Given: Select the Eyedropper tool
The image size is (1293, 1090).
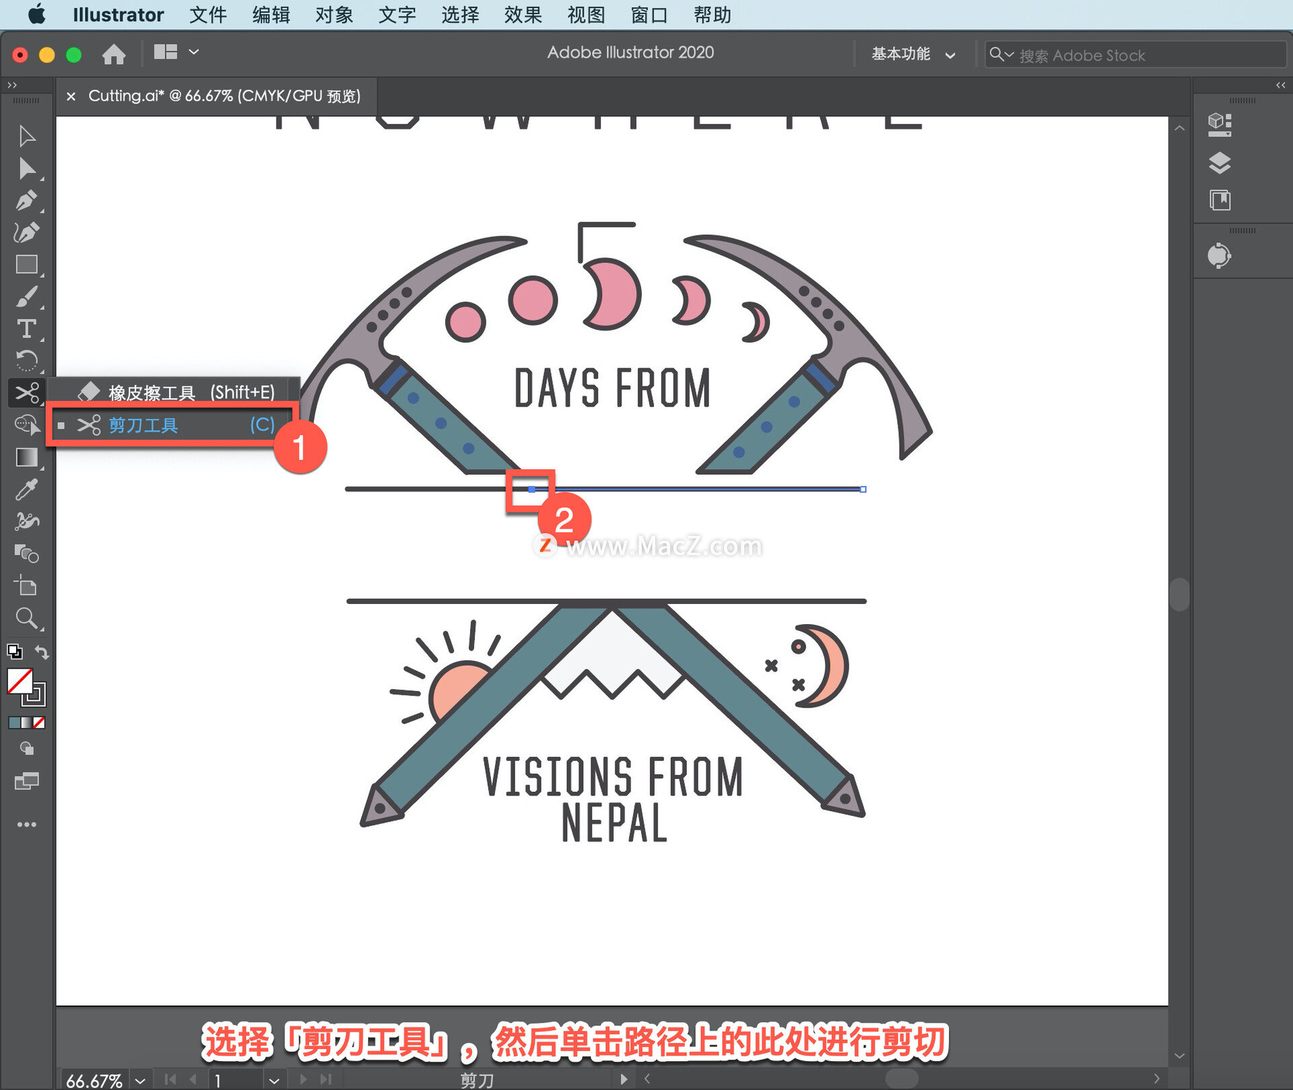Looking at the screenshot, I should [x=26, y=489].
